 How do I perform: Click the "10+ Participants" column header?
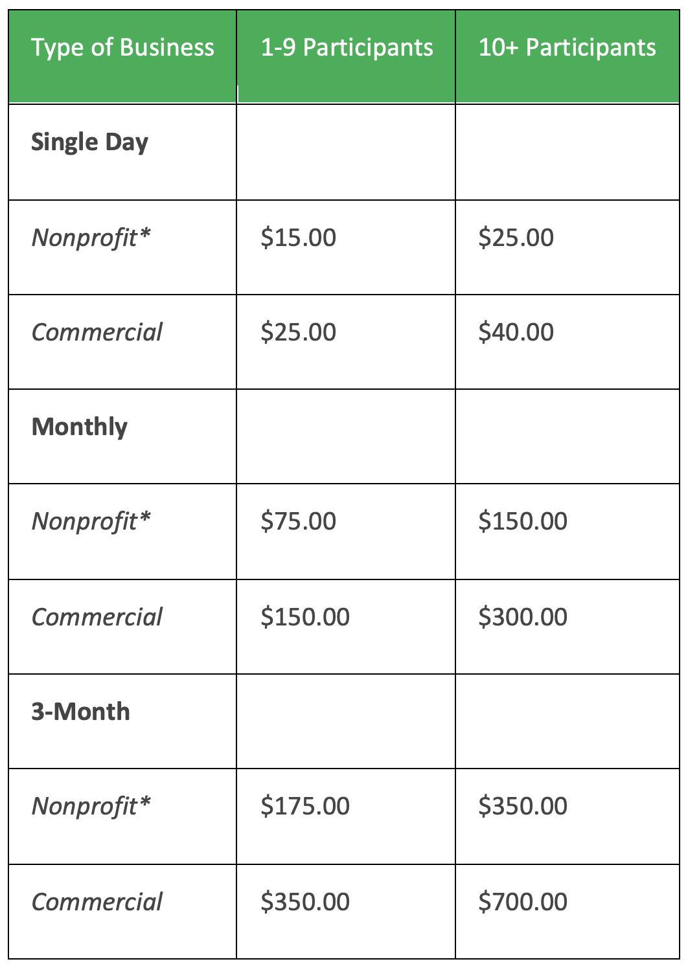pos(567,48)
